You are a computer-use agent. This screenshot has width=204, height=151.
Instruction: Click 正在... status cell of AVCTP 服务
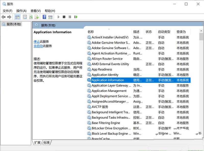click(x=150, y=107)
